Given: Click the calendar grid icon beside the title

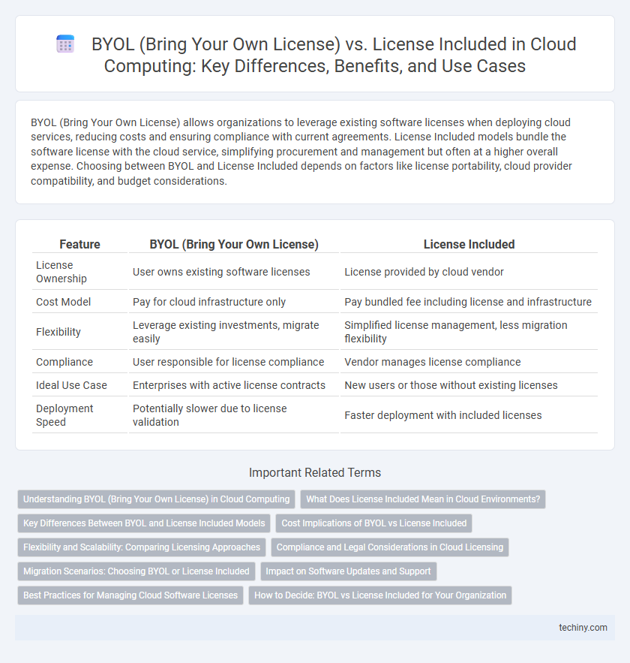Looking at the screenshot, I should coord(65,44).
